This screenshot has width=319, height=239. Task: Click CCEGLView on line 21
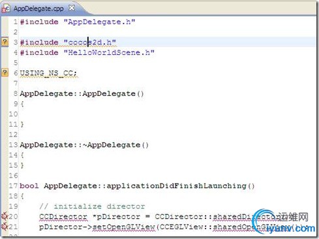point(181,227)
